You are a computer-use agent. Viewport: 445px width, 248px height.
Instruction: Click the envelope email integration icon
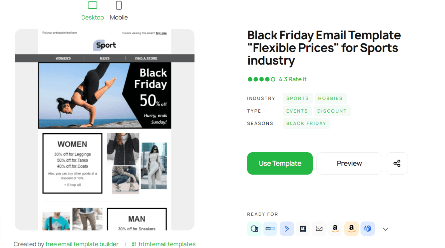coord(319,229)
